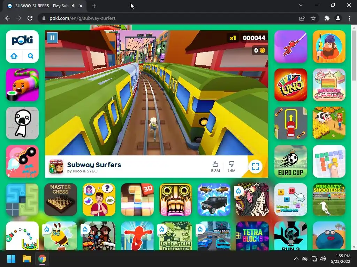Open the ball bucket physics game
357x267 pixels.
tap(22, 236)
